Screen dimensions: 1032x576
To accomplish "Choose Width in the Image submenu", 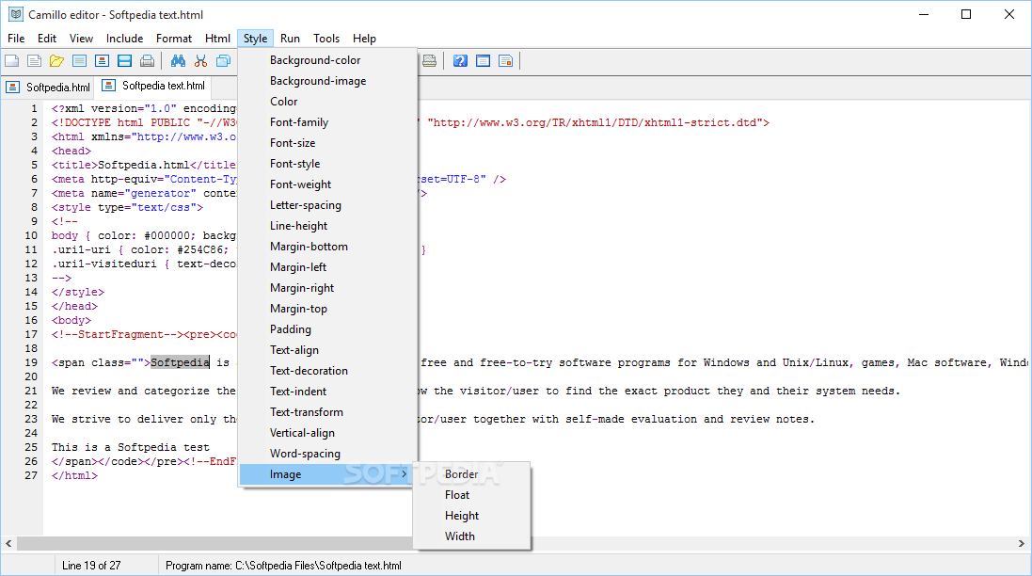I will coord(472,536).
